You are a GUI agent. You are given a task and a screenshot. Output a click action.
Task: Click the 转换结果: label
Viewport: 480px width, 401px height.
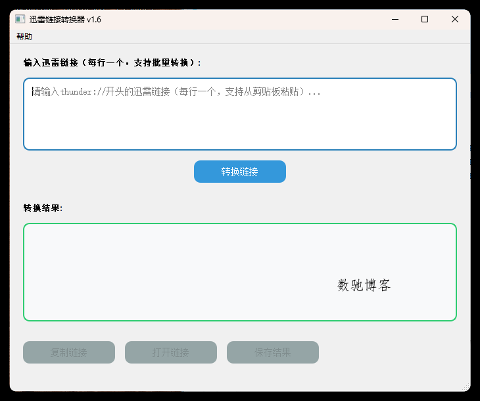tap(43, 208)
